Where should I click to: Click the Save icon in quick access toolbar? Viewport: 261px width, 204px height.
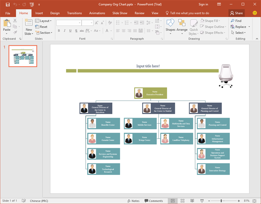pos(7,4)
